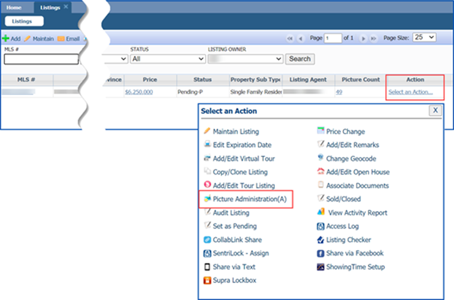Click the Supra Lockbox icon
Screen dimensions: 454x300
point(207,281)
